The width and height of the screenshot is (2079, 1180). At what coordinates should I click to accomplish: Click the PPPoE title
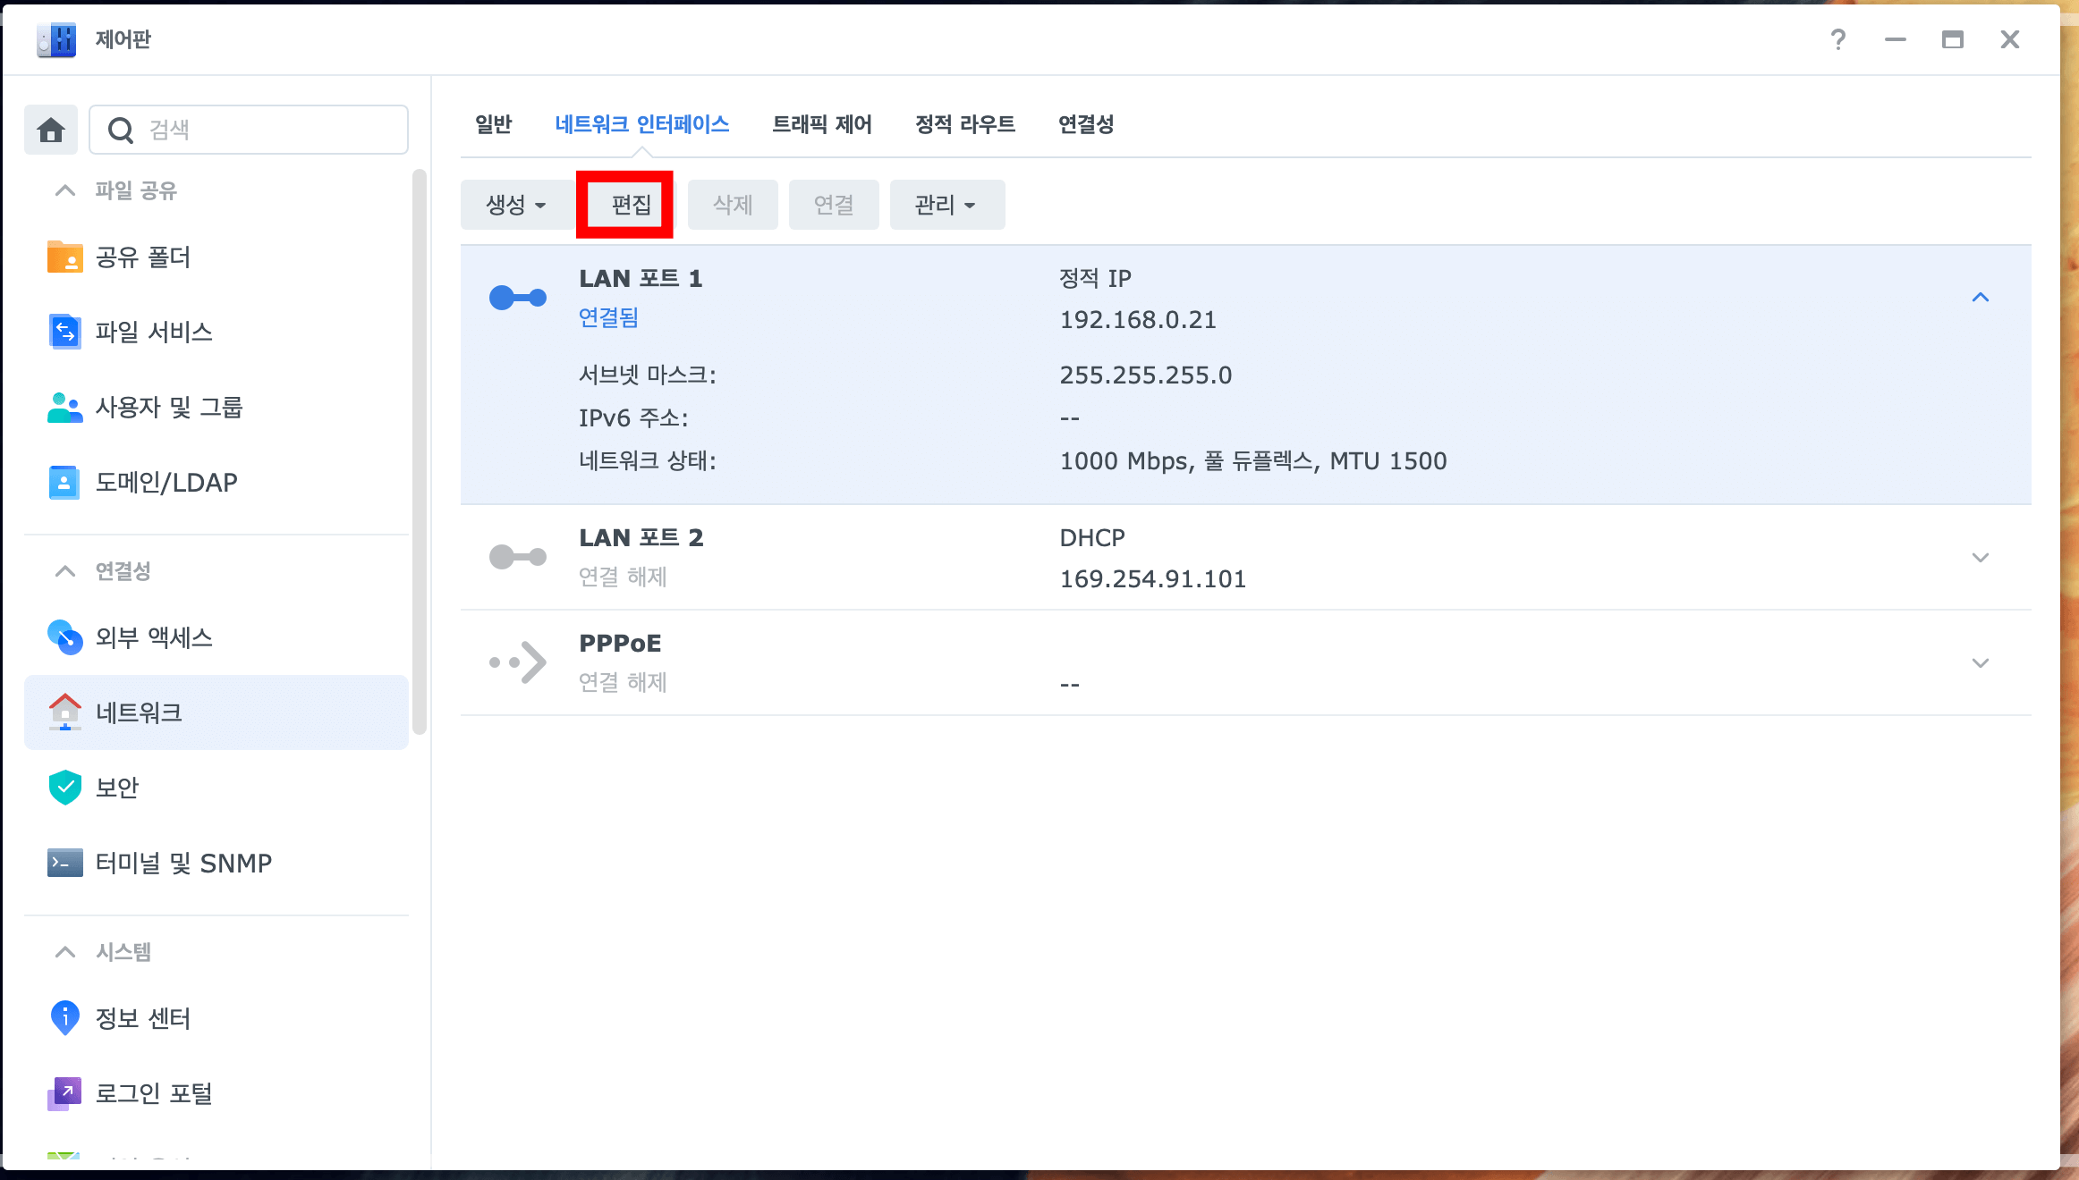pyautogui.click(x=620, y=644)
